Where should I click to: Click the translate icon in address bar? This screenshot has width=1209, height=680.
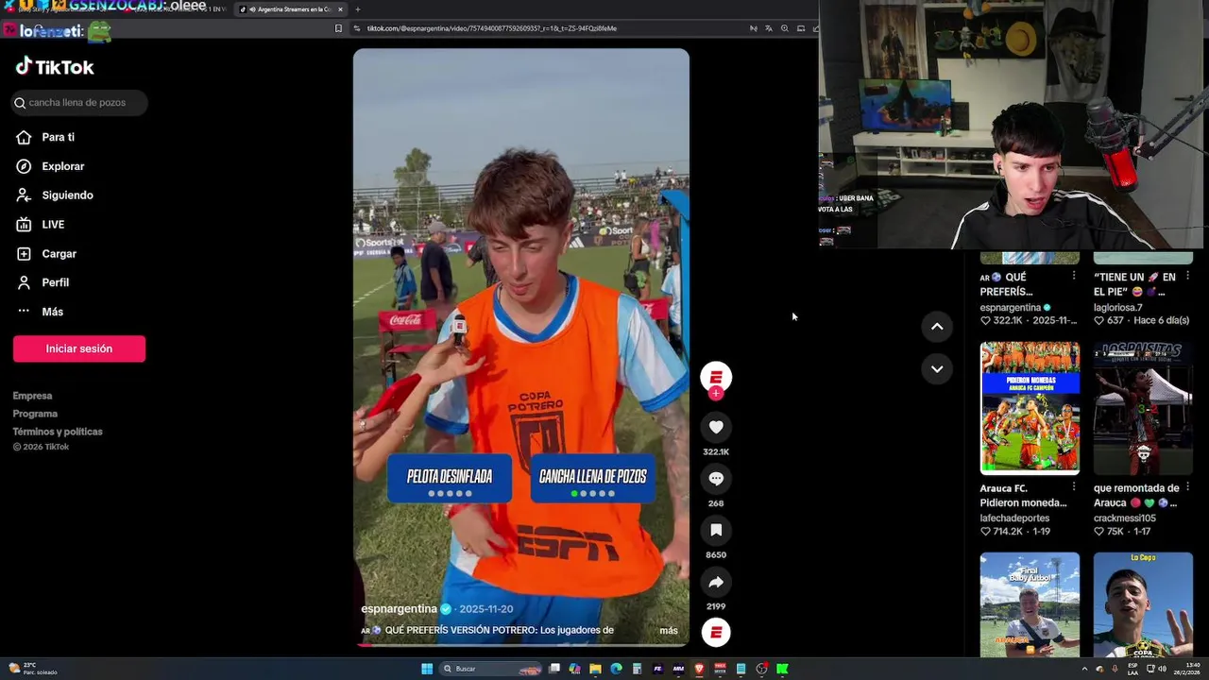pyautogui.click(x=769, y=28)
